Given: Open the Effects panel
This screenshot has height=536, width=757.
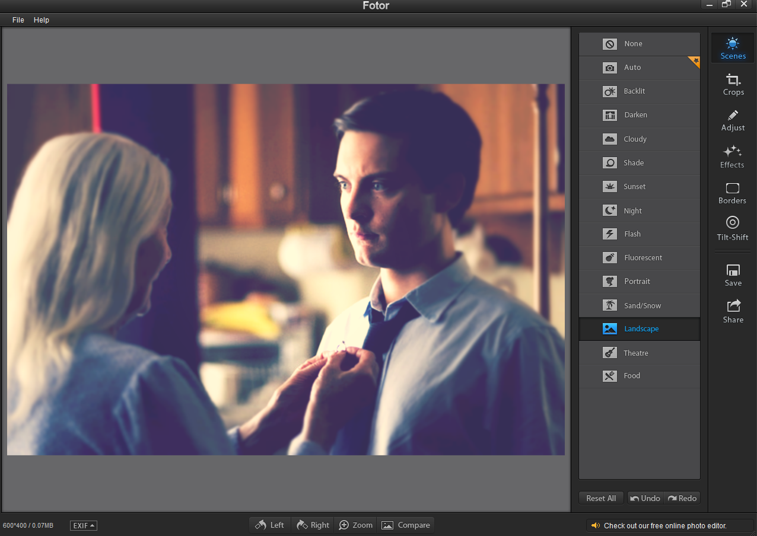Looking at the screenshot, I should click(732, 157).
